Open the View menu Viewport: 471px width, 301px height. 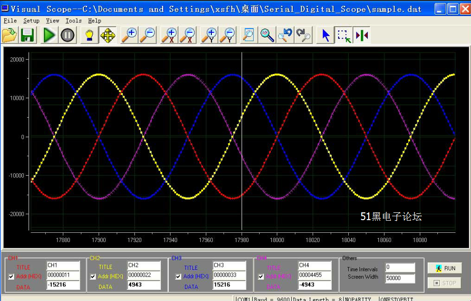[x=53, y=20]
